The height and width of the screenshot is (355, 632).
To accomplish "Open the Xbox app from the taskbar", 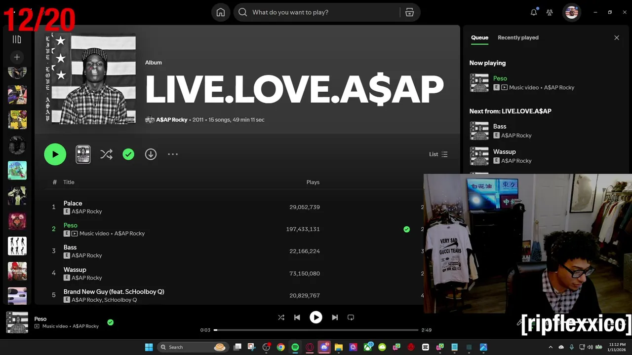I will pos(367,347).
